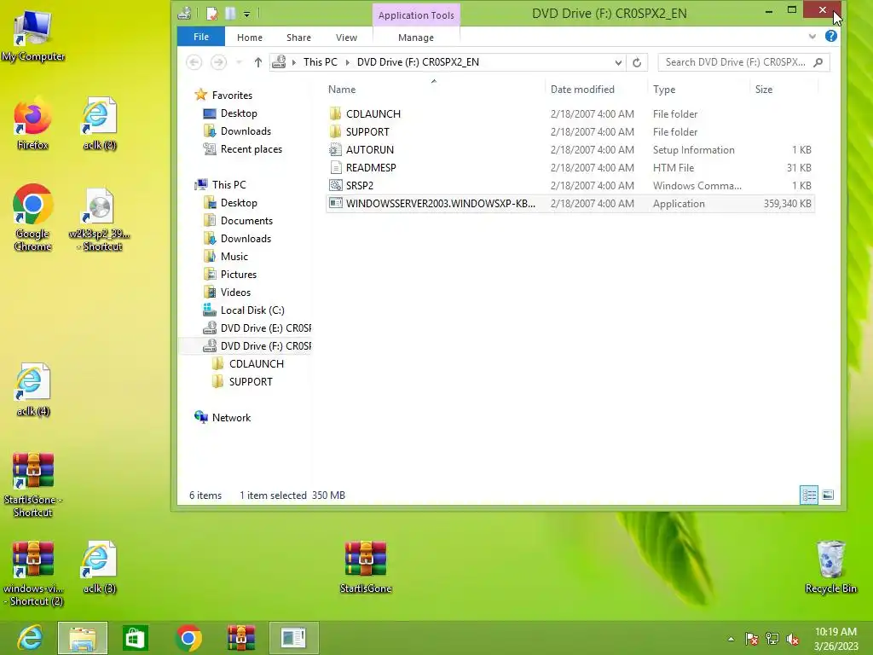Select the StartIsGone archive on desktop

[x=365, y=567]
